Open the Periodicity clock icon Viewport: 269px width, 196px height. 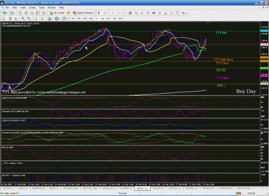(56, 18)
